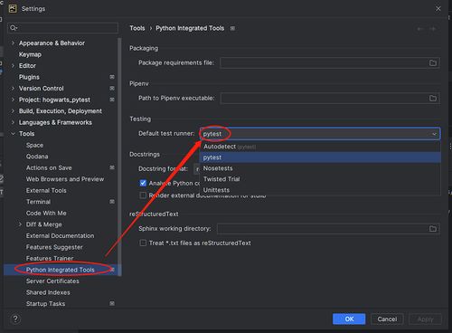Expand Project: hogwarts_pytest section
The height and width of the screenshot is (333, 452).
[13, 100]
